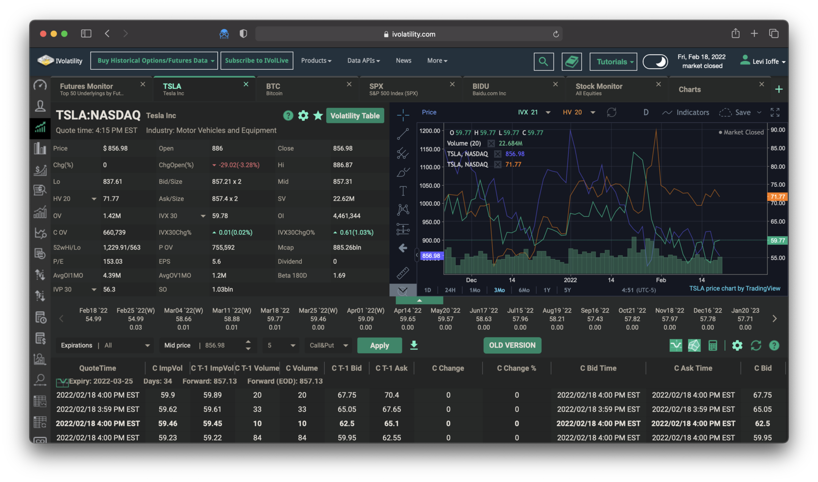Select the Text annotation tool on chart

[403, 191]
